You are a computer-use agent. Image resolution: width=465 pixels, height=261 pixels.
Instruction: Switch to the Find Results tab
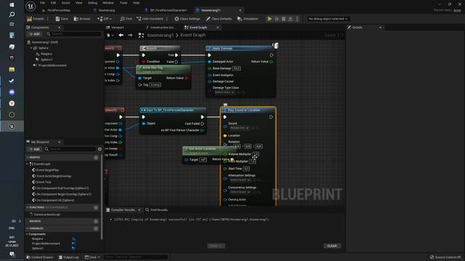point(156,210)
